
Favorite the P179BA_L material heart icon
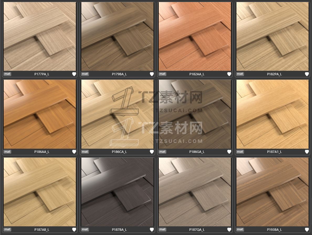pyautogui.click(x=152, y=74)
